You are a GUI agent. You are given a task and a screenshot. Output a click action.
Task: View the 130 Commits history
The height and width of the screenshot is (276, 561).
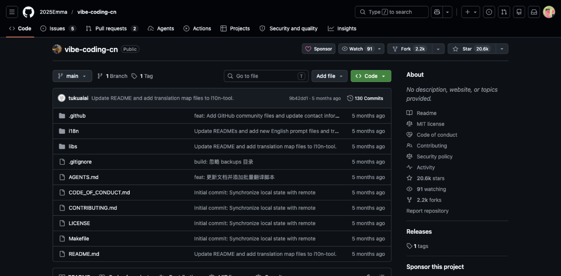click(x=365, y=98)
